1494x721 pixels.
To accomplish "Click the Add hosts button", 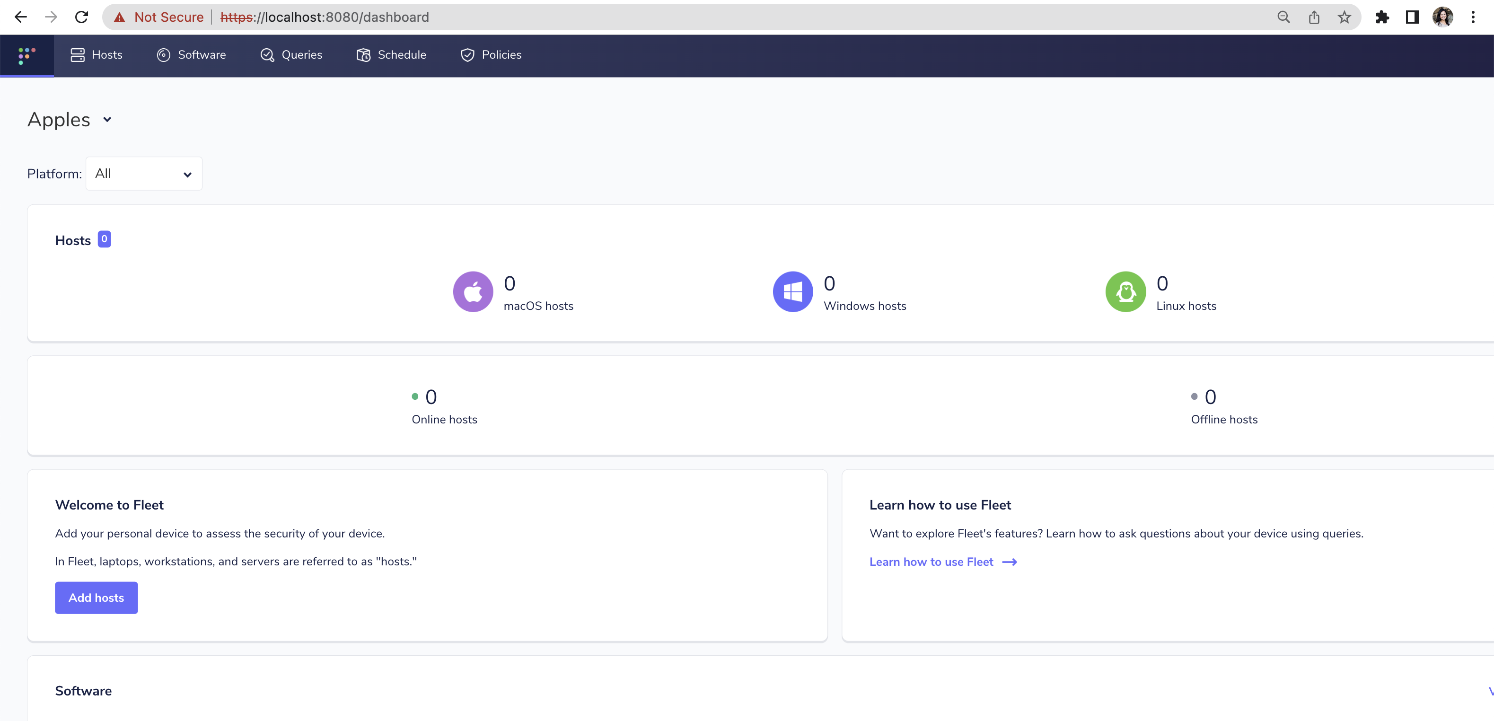I will tap(96, 598).
